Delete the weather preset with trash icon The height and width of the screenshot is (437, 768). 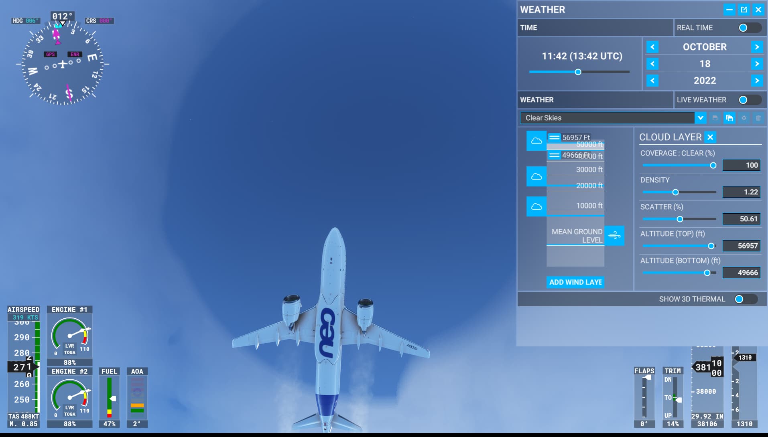click(x=758, y=118)
